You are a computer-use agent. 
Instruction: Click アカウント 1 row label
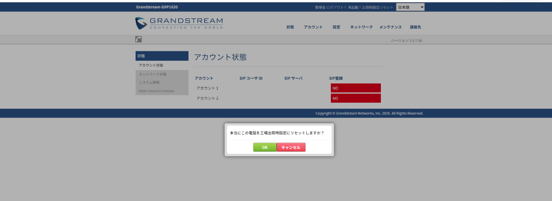click(x=207, y=88)
